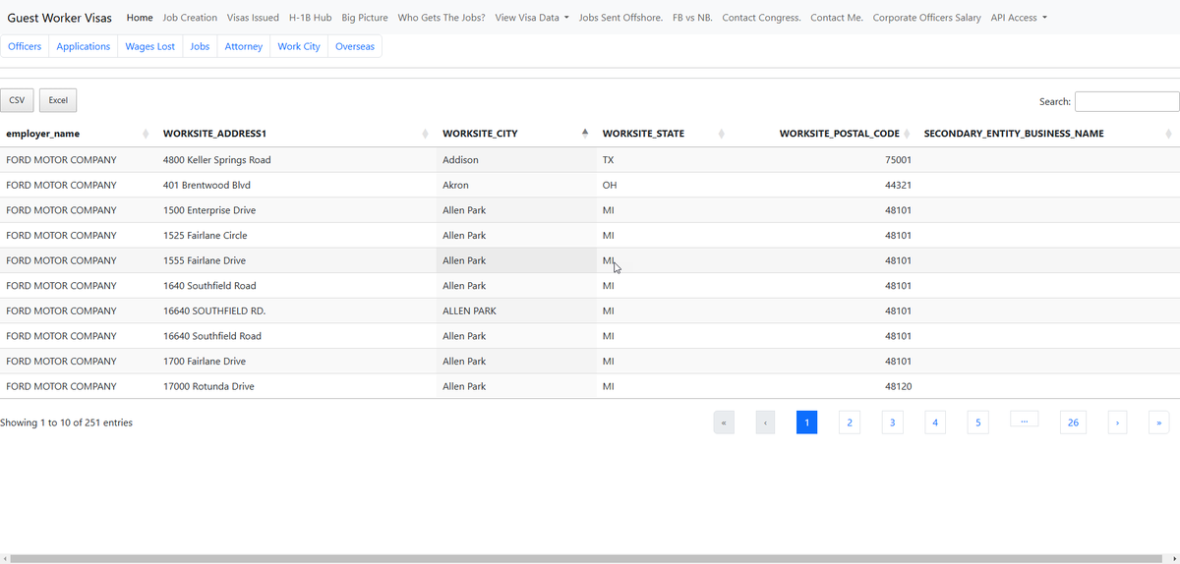Image resolution: width=1180 pixels, height=564 pixels.
Task: Go to page 26
Action: [x=1073, y=423]
